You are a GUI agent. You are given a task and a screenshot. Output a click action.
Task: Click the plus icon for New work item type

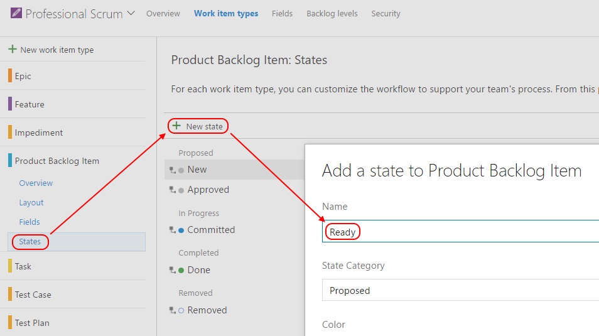coord(12,49)
